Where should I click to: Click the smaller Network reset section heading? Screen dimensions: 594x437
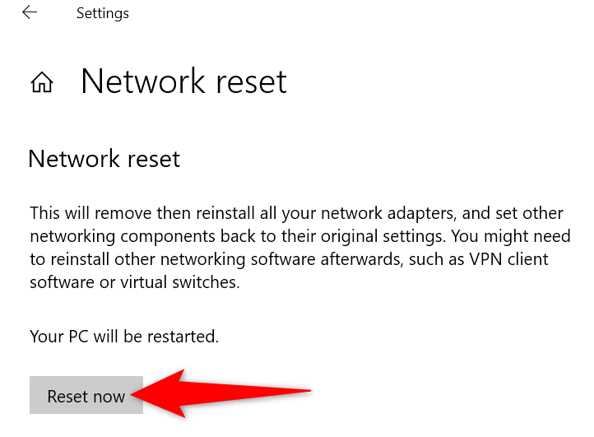(104, 158)
